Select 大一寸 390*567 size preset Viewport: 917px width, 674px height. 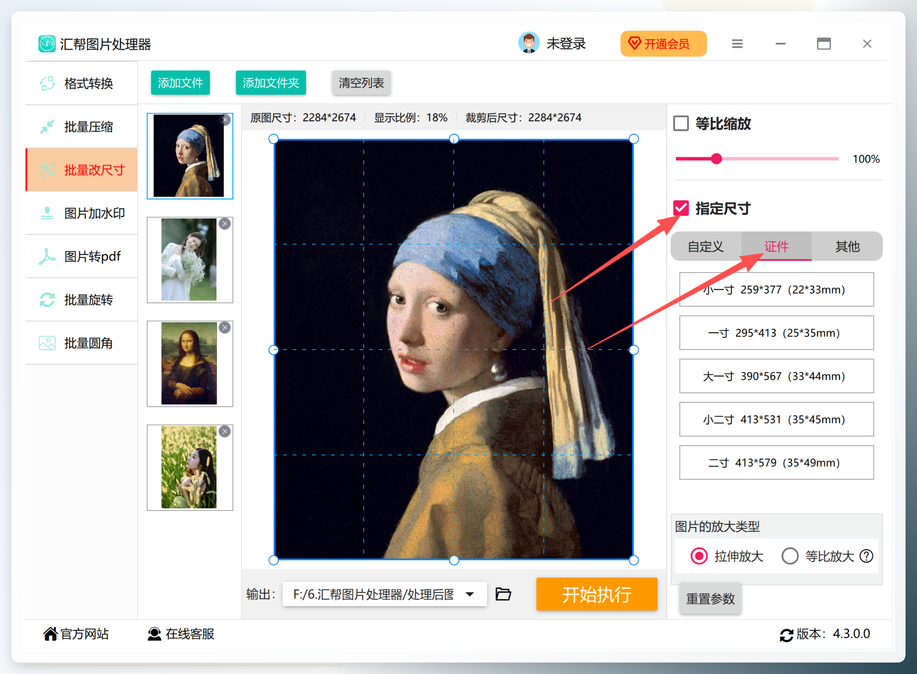[777, 376]
